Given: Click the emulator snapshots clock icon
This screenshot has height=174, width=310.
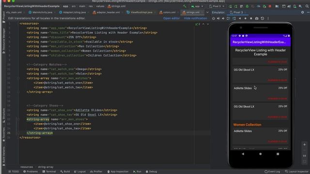Looking at the screenshot, I should pos(263,18).
